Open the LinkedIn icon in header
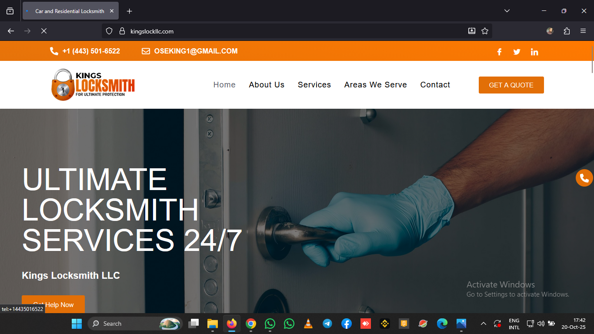 [x=534, y=52]
